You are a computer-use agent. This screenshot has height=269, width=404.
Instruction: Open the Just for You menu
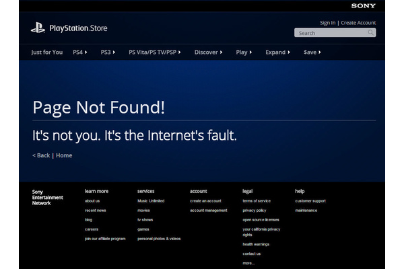pyautogui.click(x=47, y=52)
